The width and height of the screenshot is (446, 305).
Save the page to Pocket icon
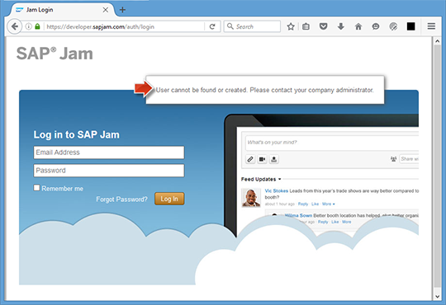323,26
